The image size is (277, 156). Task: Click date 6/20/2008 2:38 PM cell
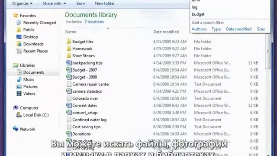pyautogui.click(x=170, y=113)
